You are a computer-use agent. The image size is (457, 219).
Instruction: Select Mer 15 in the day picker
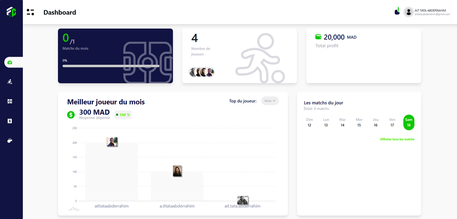pyautogui.click(x=359, y=122)
